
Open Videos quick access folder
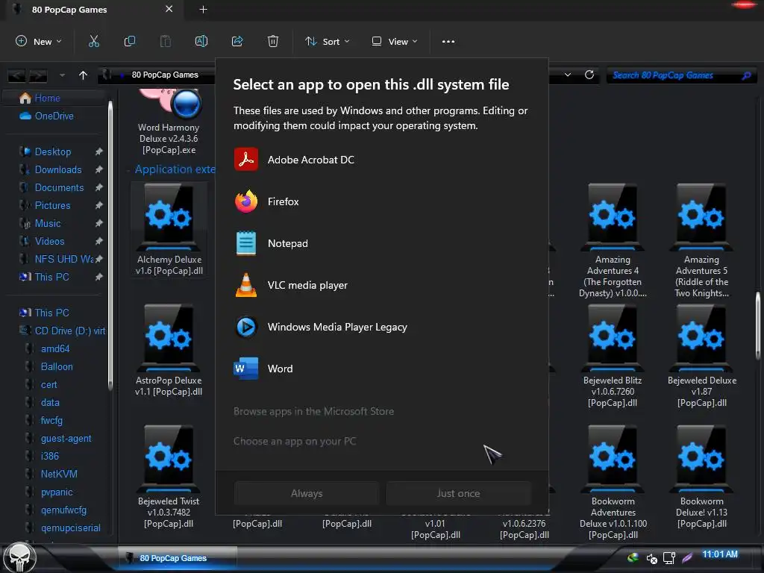point(49,241)
